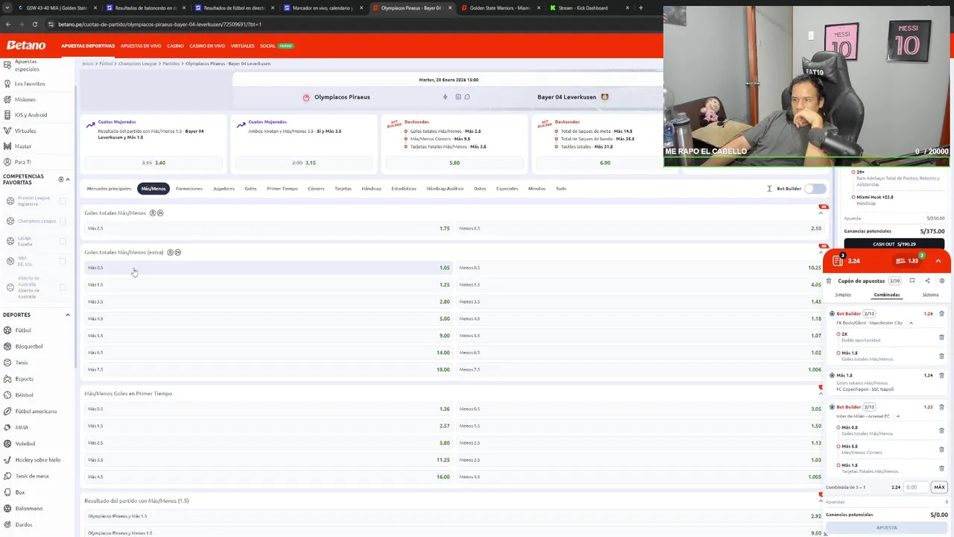Select the Tarjetas market tab
This screenshot has width=954, height=537.
point(343,189)
